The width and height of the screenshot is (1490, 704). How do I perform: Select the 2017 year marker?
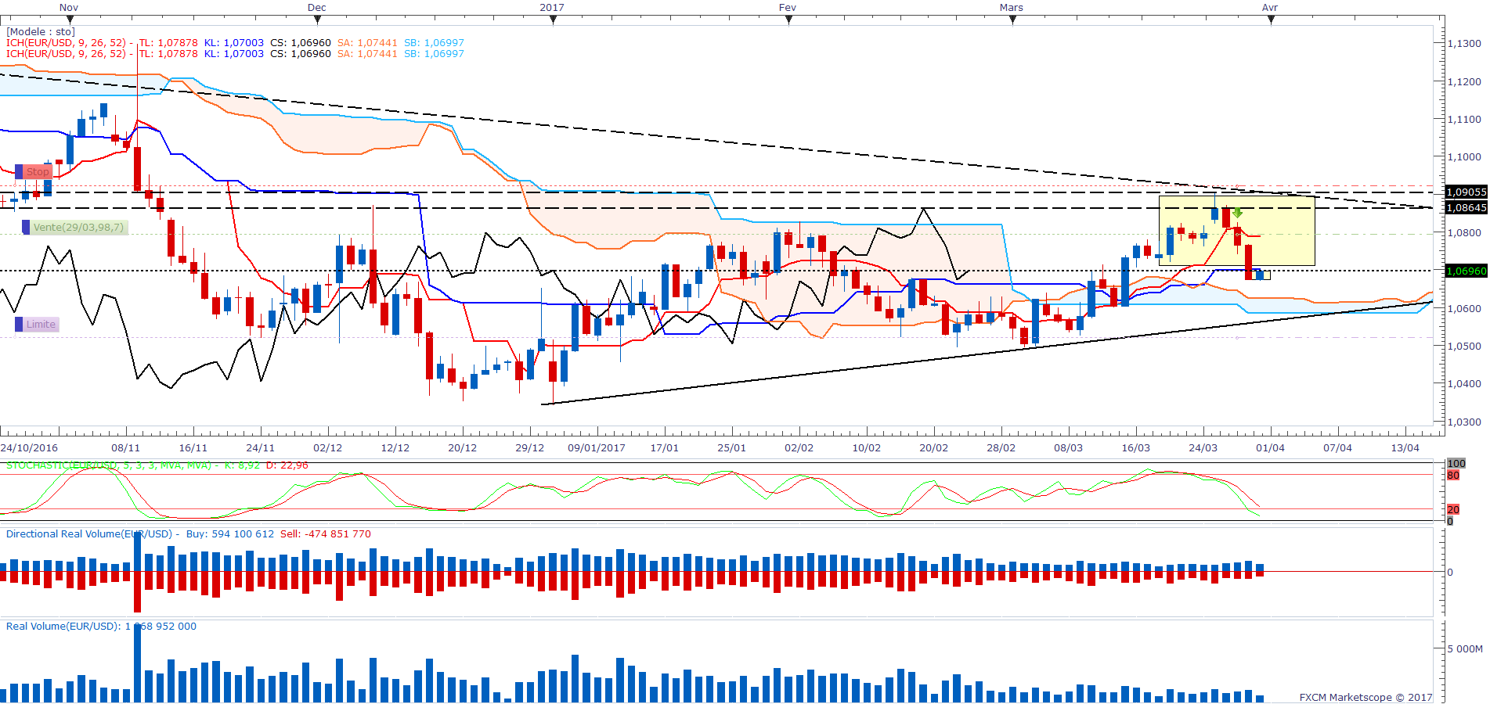552,8
